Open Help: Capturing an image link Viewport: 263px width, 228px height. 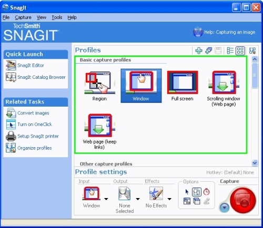tap(229, 32)
